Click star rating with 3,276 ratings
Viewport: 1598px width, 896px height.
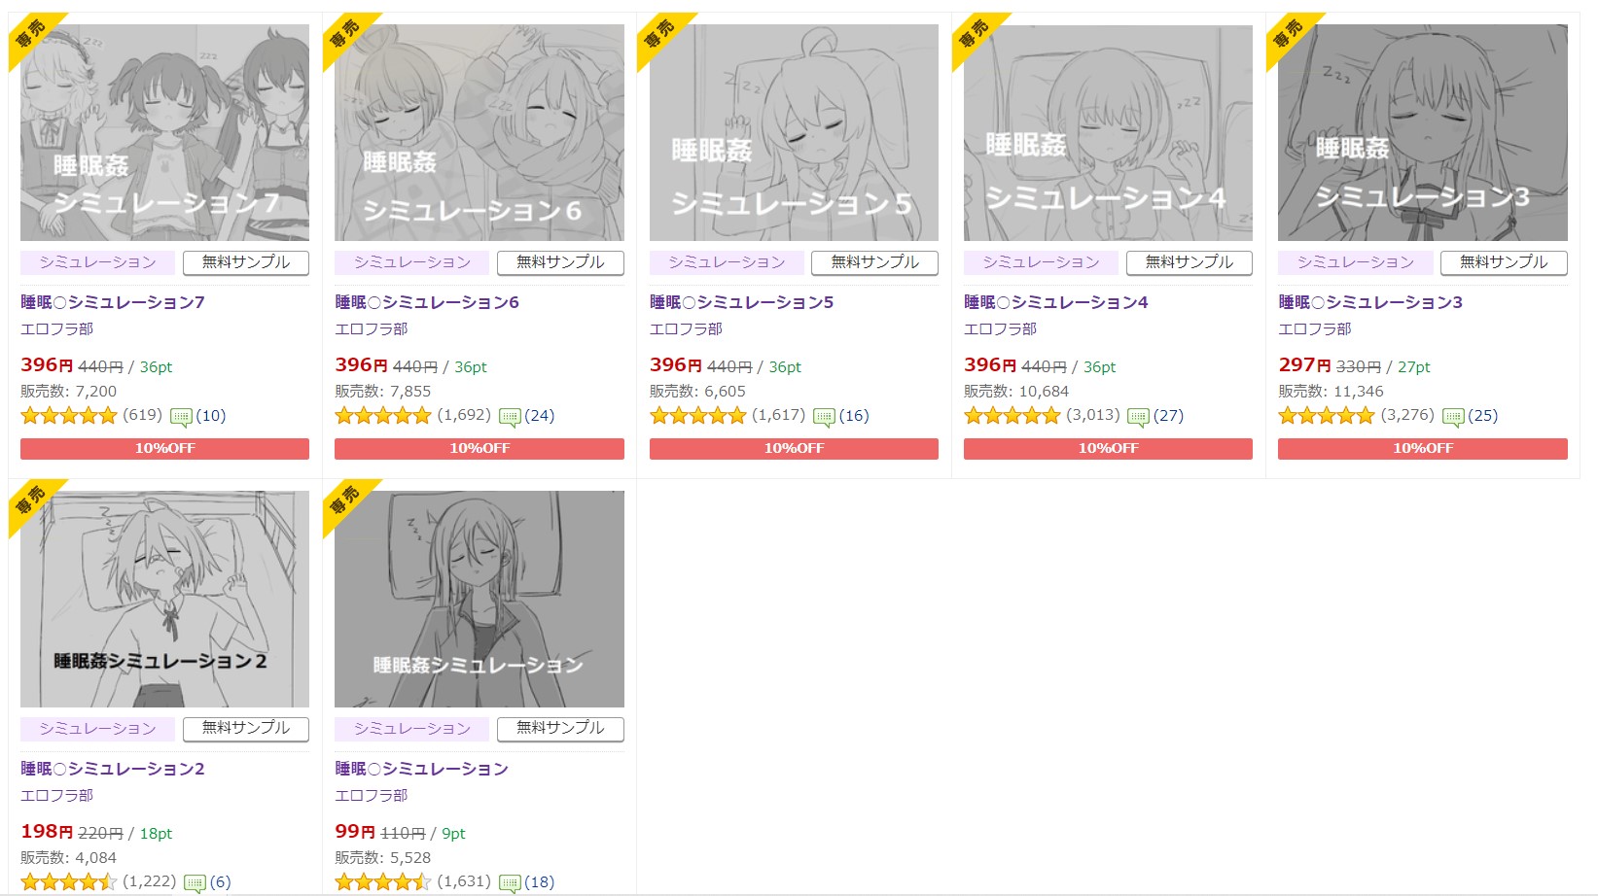pos(1326,416)
